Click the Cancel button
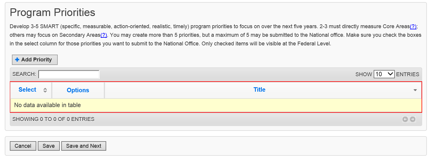Screen dimensions: 429x159 click(23, 146)
